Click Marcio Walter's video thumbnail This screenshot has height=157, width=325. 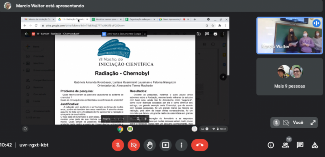[x=290, y=35]
